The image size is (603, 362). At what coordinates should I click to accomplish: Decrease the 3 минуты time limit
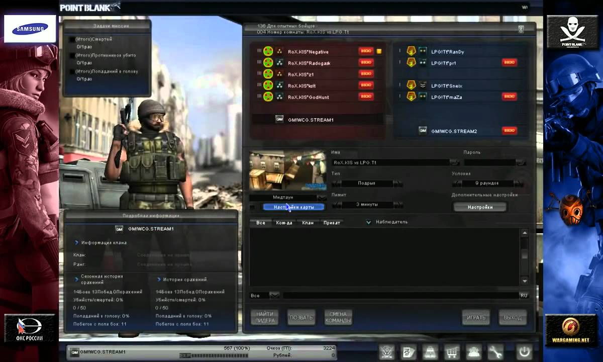pos(336,205)
